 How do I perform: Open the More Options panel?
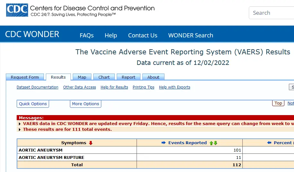point(85,104)
